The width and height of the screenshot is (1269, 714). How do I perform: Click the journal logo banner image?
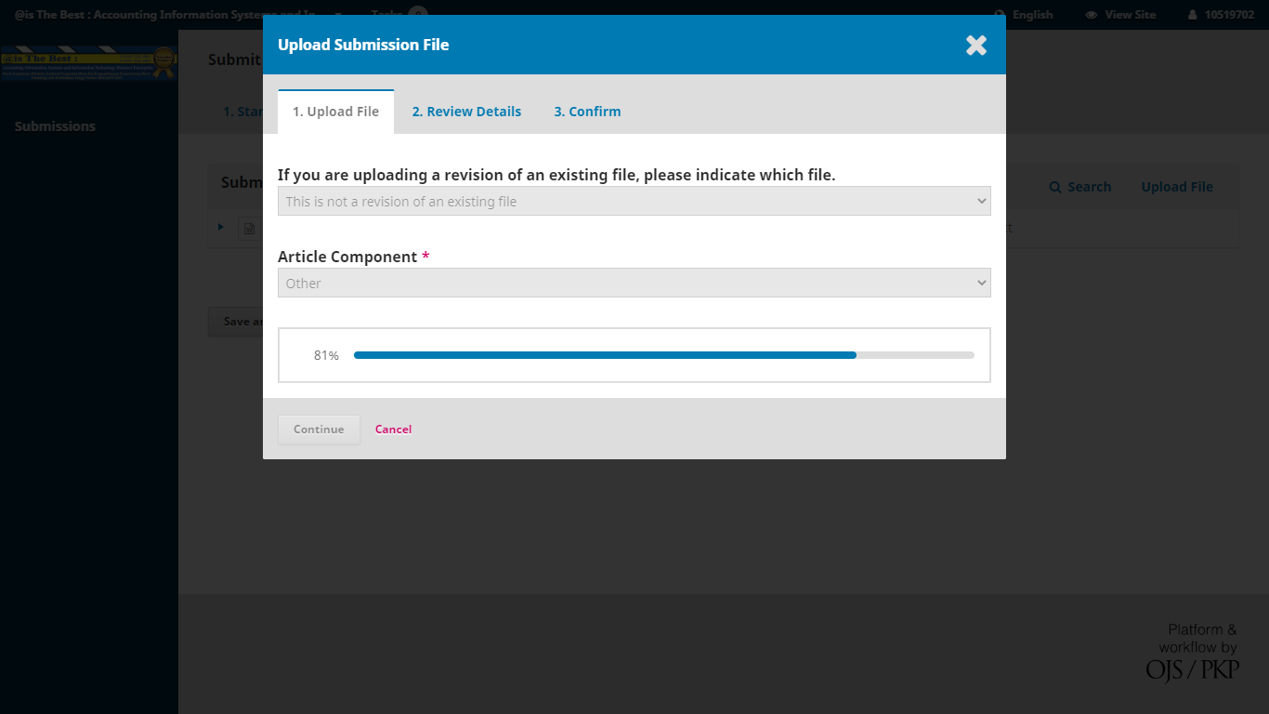coord(88,64)
